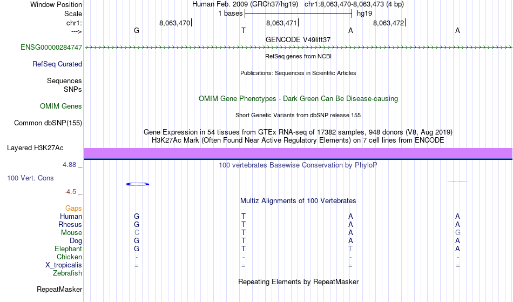This screenshot has height=302, width=513.
Task: Click the SNPs track label
Action: click(73, 89)
